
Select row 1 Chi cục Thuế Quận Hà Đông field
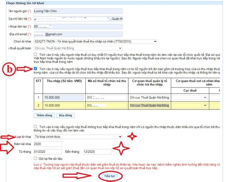click(149, 97)
